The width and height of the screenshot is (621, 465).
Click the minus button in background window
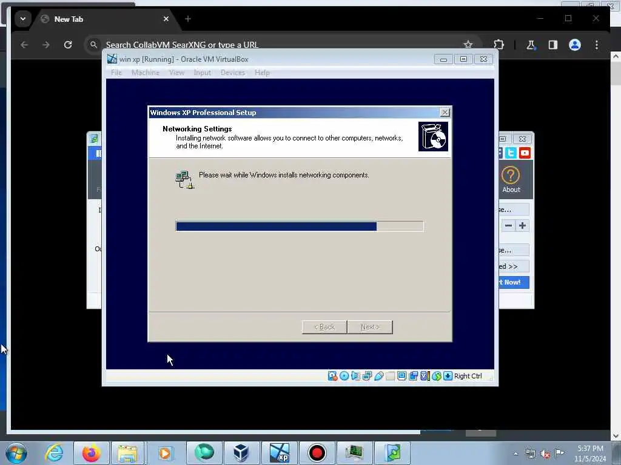[x=509, y=226]
